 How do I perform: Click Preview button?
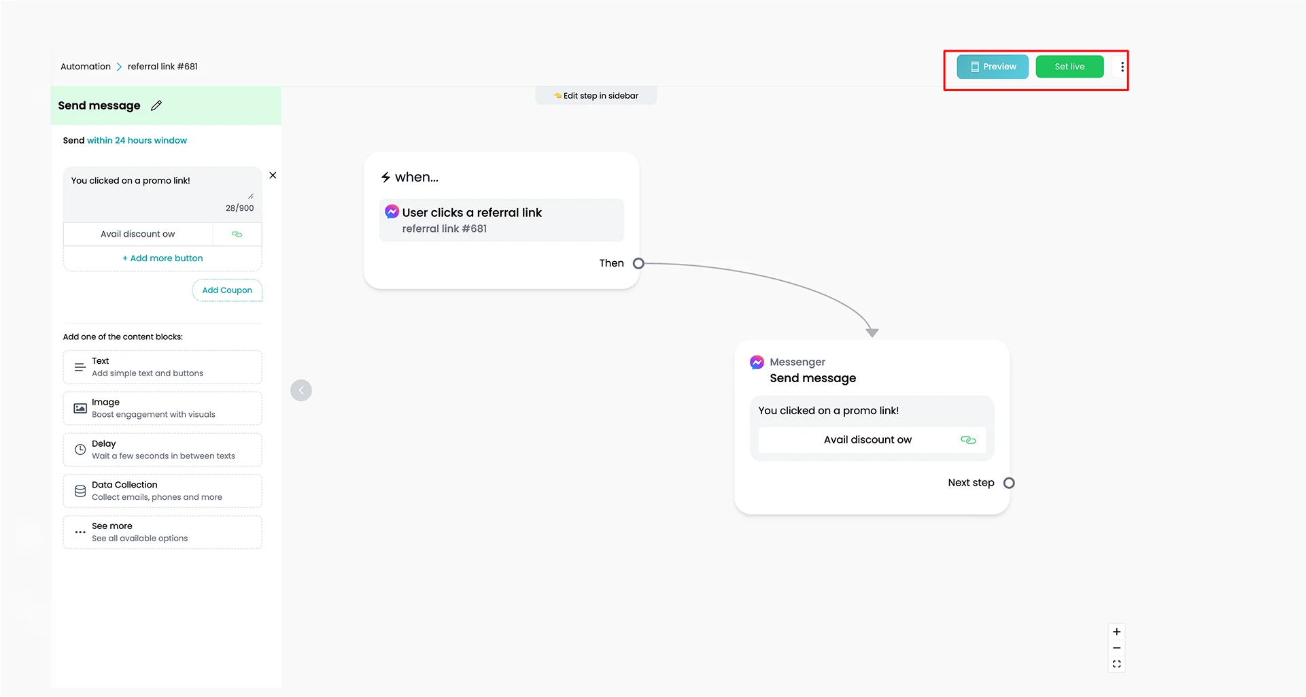993,67
